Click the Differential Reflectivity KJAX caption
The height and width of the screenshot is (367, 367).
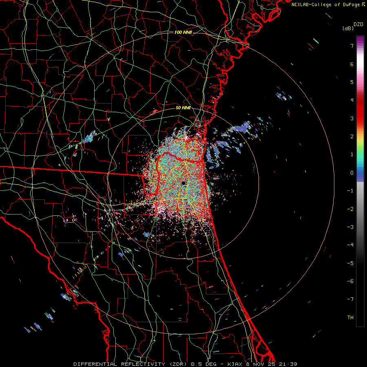click(186, 364)
